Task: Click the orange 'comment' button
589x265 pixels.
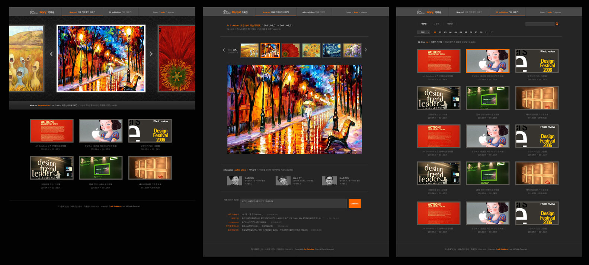Action: click(355, 203)
